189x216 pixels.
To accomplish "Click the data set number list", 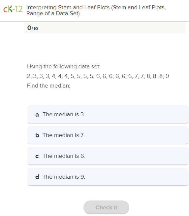I will coord(98,76).
